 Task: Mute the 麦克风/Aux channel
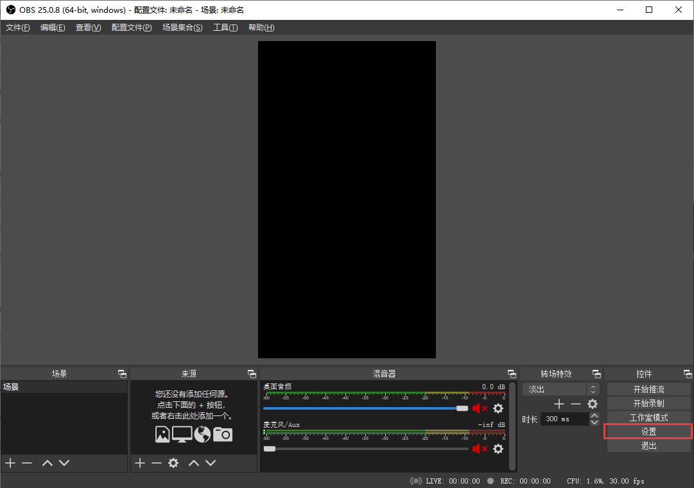(x=479, y=449)
